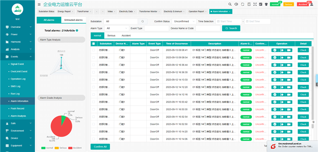Tick the checkbox for the second alarm row
Viewport: 318px width, 152px height.
click(94, 57)
